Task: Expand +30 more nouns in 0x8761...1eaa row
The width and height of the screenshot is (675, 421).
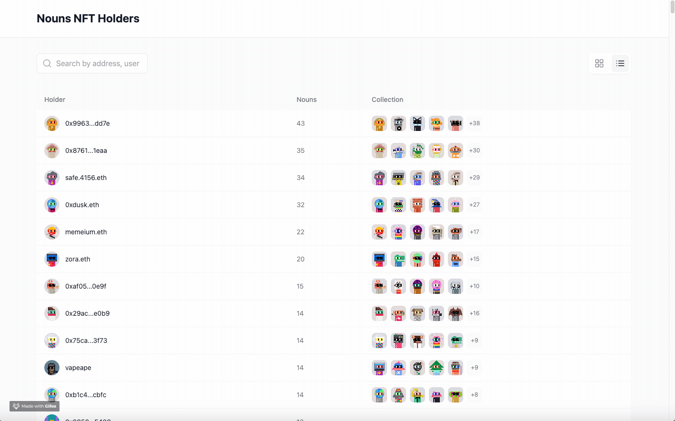Action: [x=474, y=150]
